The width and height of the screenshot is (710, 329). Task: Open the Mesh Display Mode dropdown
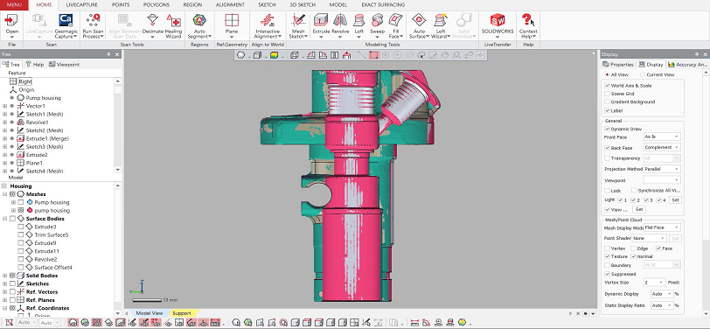point(662,227)
